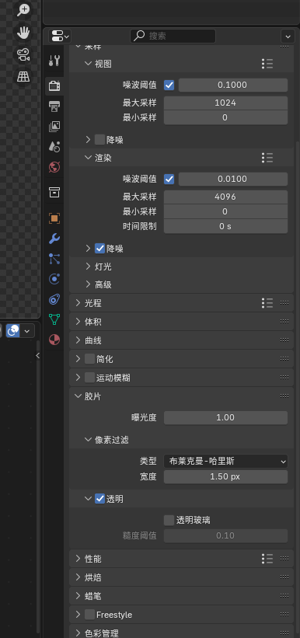Click the 最大采样 1024 field
This screenshot has width=300, height=638.
tap(226, 103)
